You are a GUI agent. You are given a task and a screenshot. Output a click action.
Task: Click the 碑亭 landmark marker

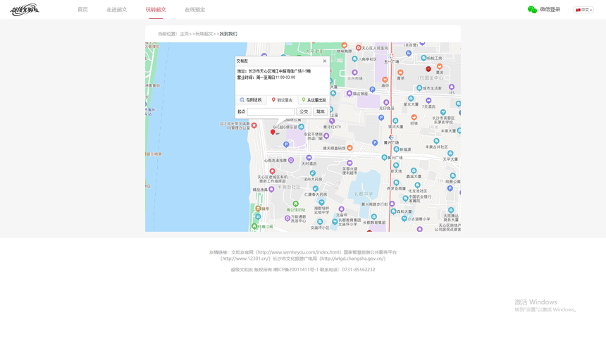pyautogui.click(x=258, y=209)
